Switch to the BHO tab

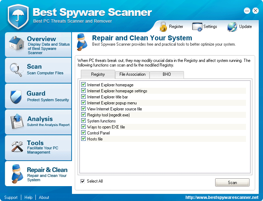[167, 75]
